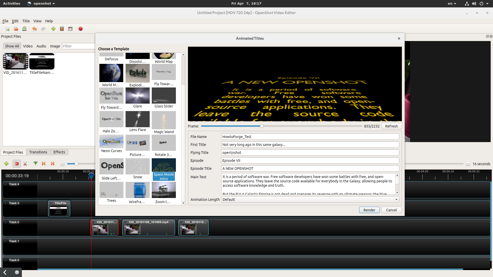Image resolution: width=493 pixels, height=277 pixels.
Task: Click the blue playhead marker on the timeline
Action: pos(91,176)
